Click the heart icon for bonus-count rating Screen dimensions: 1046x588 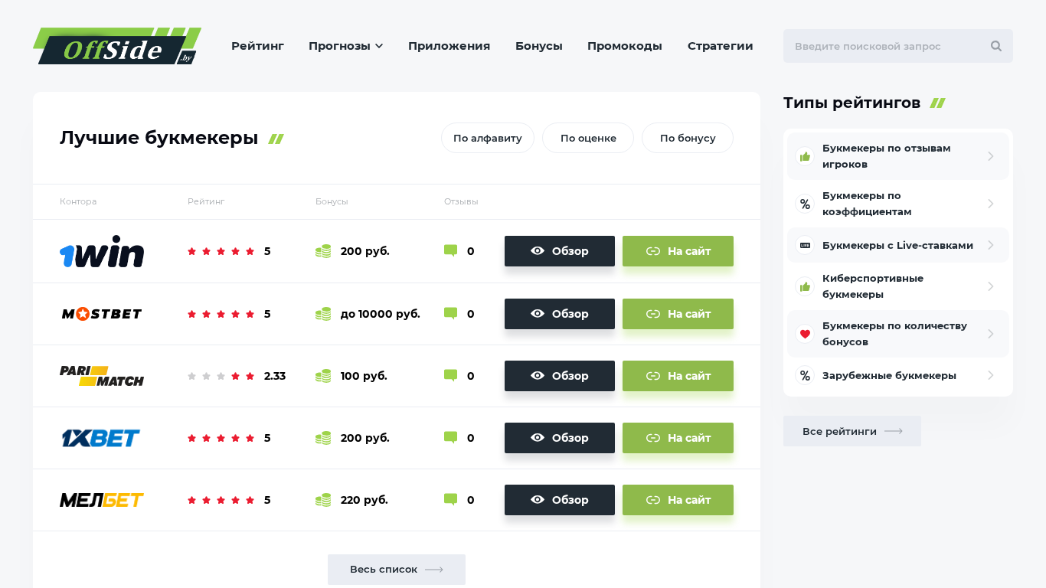tap(805, 334)
